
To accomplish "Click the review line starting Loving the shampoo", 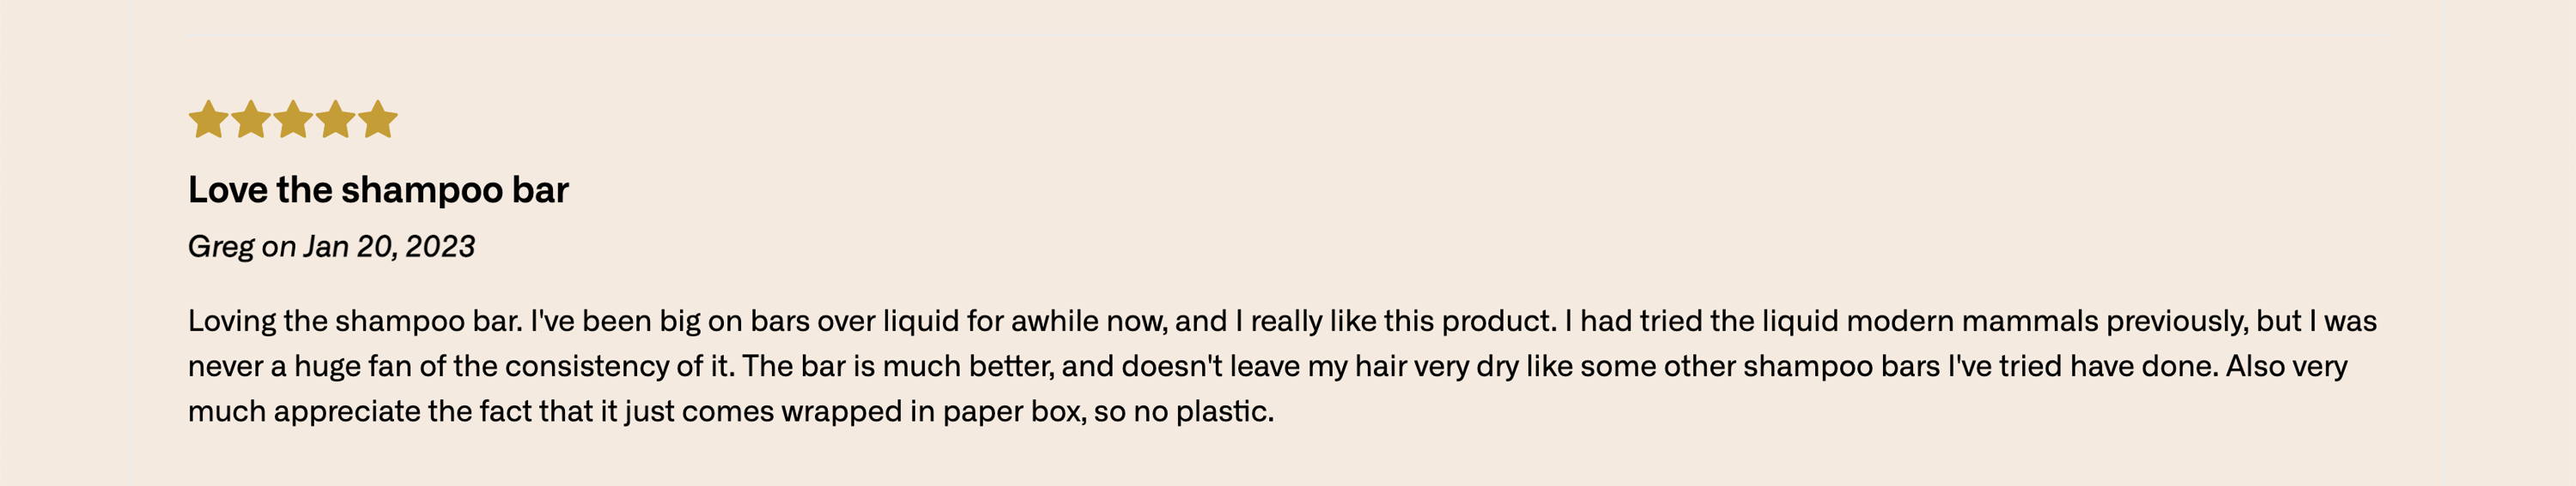I will pyautogui.click(x=1282, y=321).
